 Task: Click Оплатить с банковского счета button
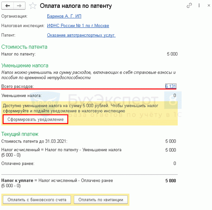(37, 200)
